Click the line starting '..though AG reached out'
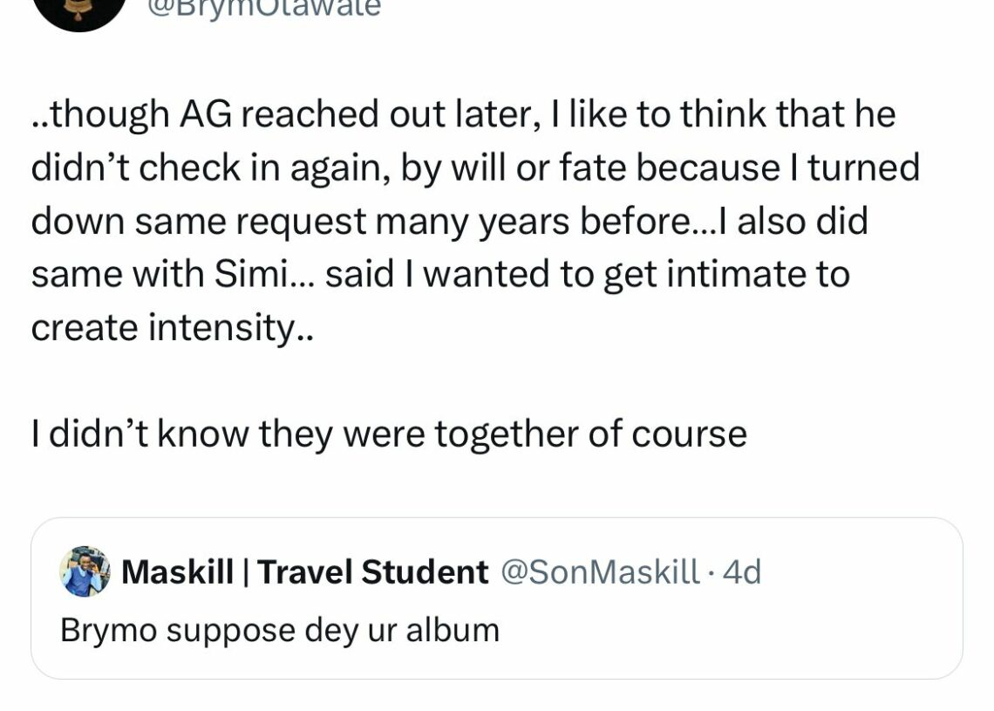Viewport: 994px width, 711px height. tap(463, 115)
